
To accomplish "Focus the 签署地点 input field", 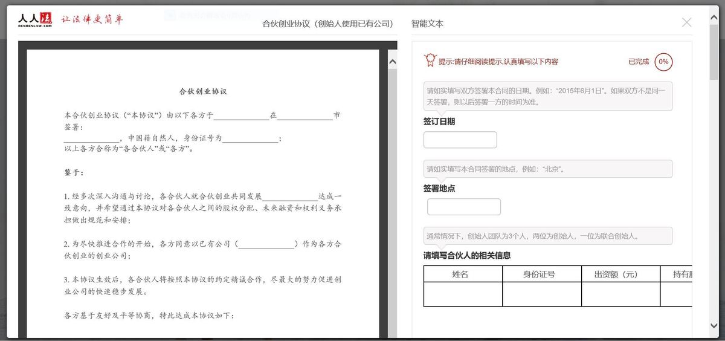I will tap(463, 207).
